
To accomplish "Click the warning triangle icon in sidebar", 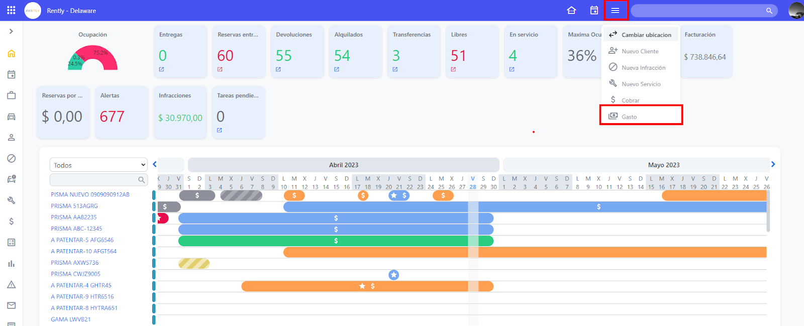I will [x=12, y=284].
